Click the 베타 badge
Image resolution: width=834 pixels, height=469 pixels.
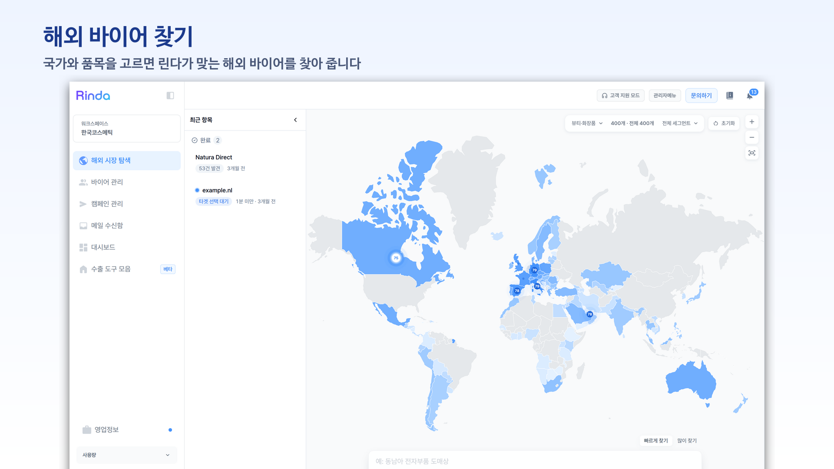coord(168,269)
